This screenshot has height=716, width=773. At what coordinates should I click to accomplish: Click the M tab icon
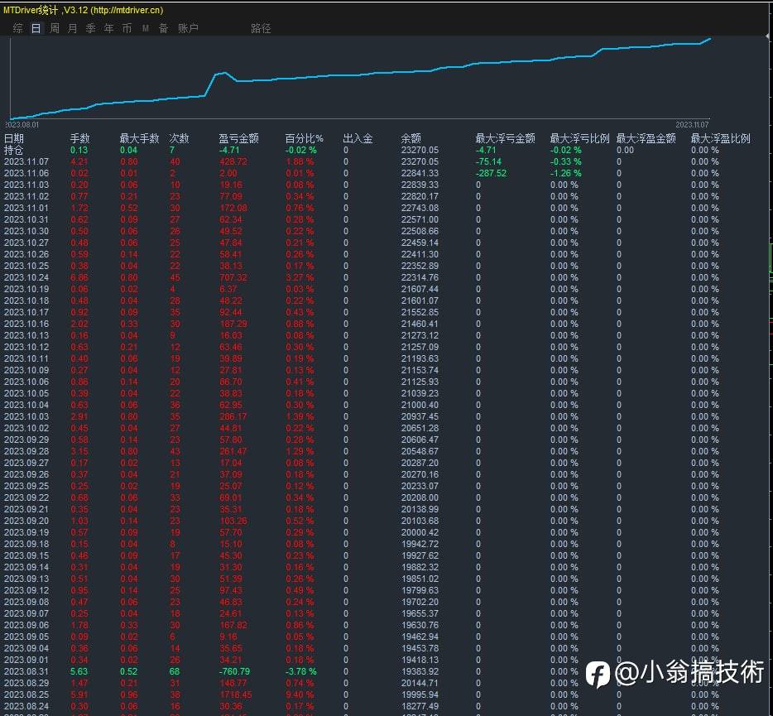pyautogui.click(x=146, y=28)
